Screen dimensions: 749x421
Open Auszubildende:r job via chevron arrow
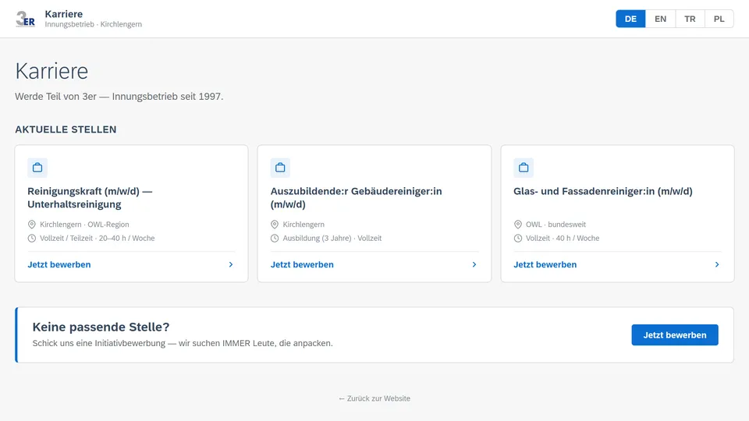474,264
